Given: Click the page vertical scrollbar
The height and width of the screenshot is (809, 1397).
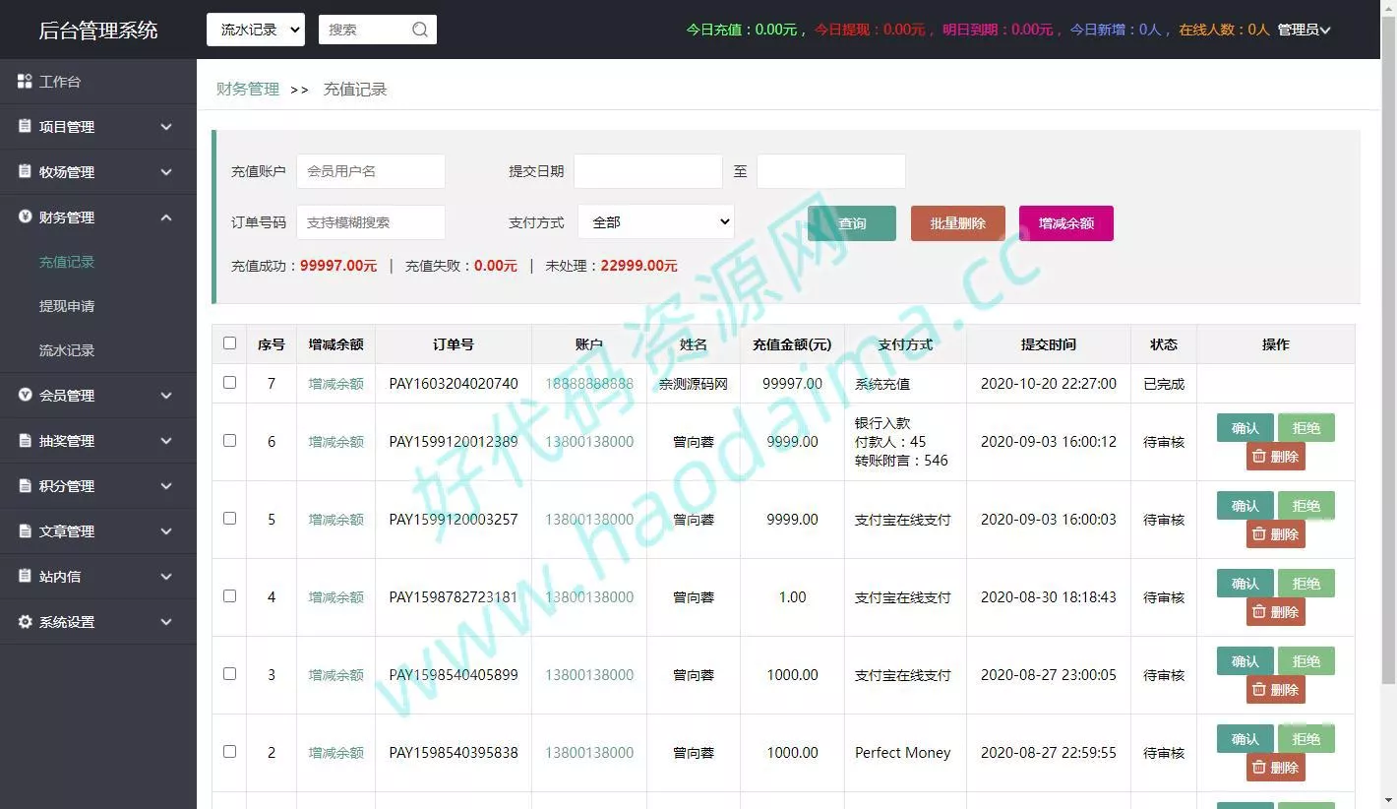Looking at the screenshot, I should pyautogui.click(x=1388, y=344).
